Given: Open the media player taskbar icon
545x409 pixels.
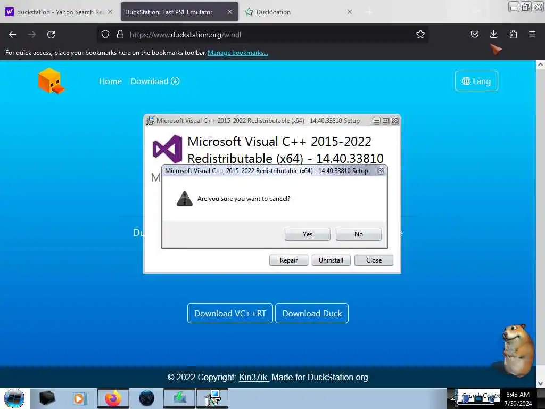Looking at the screenshot, I should (x=79, y=398).
